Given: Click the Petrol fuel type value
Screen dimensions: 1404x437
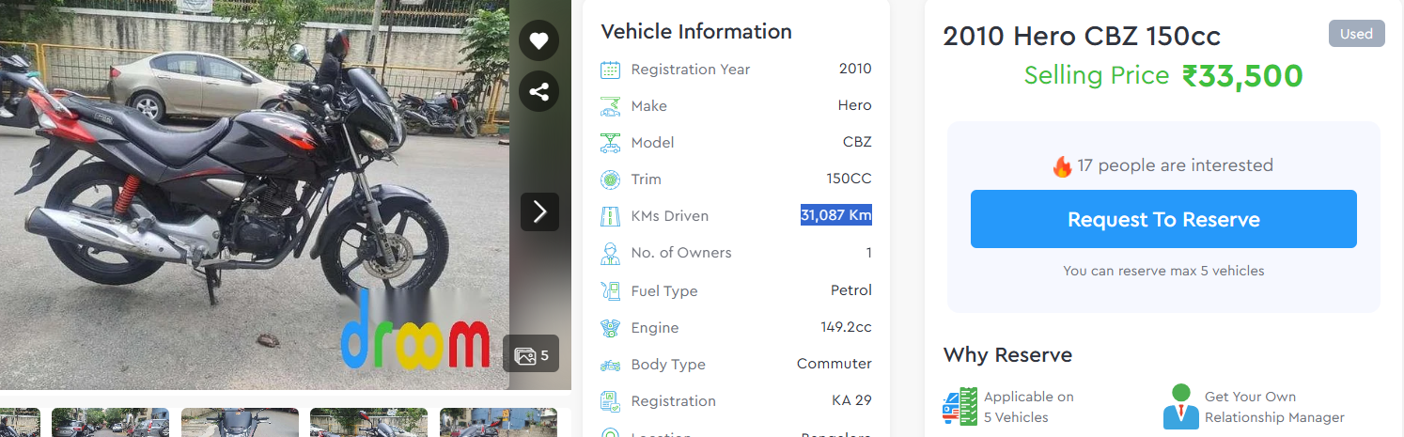Looking at the screenshot, I should coord(851,290).
